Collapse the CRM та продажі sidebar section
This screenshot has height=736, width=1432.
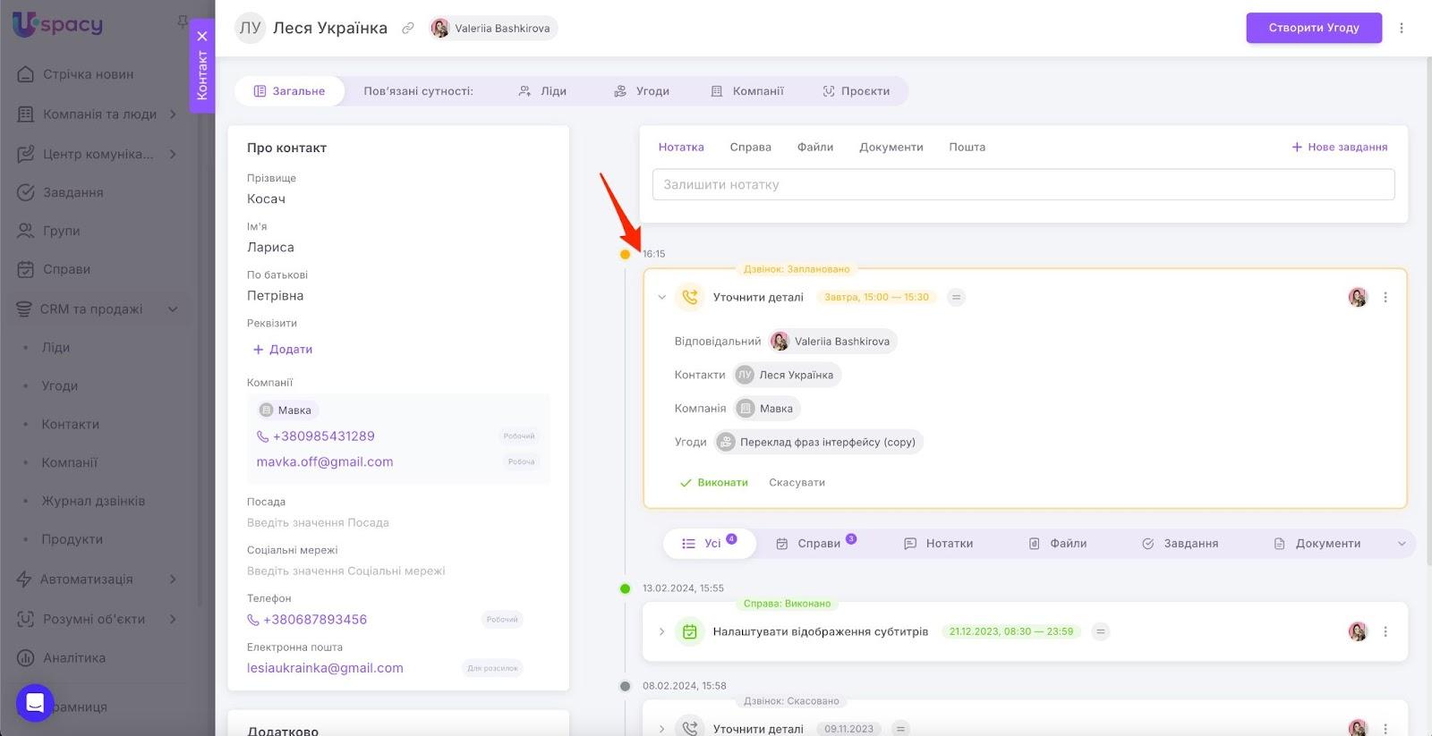pyautogui.click(x=173, y=309)
